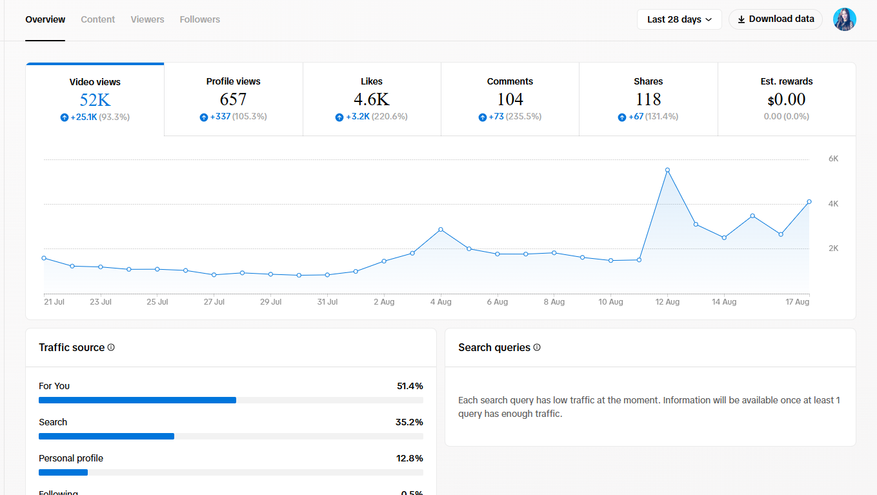Click the 4 Aug chart data point
The width and height of the screenshot is (877, 495).
click(441, 230)
